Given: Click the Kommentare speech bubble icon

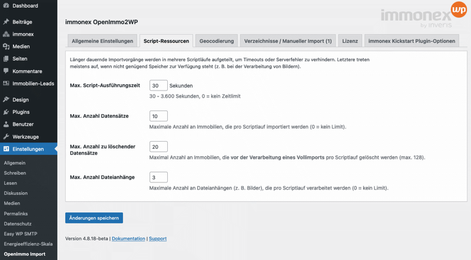Looking at the screenshot, I should point(6,71).
